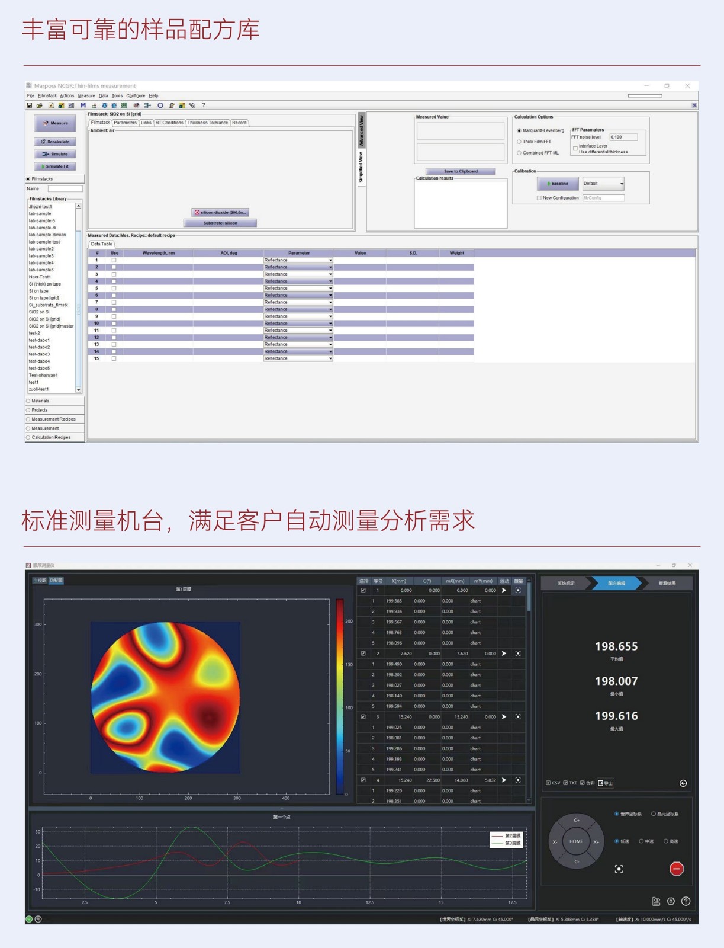Open settings via the gear icon

point(671,901)
